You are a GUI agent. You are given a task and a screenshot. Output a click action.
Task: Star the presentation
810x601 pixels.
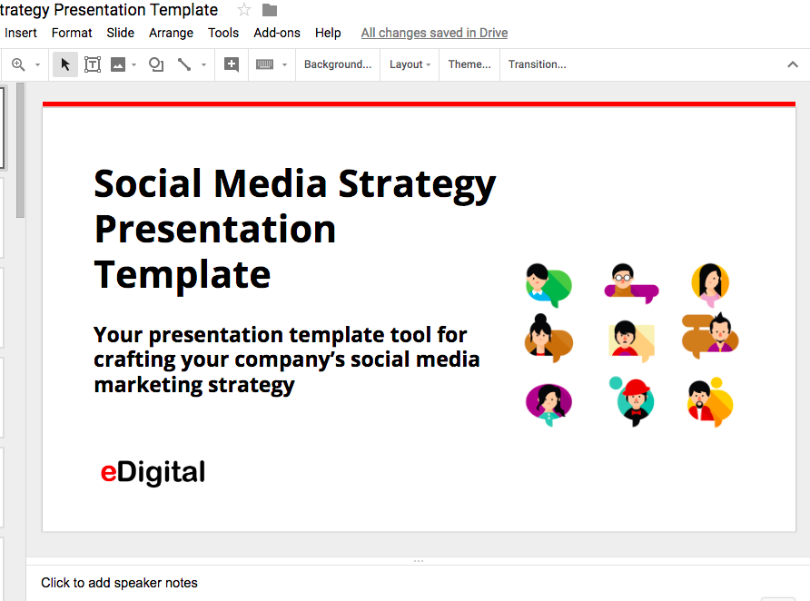tap(244, 10)
